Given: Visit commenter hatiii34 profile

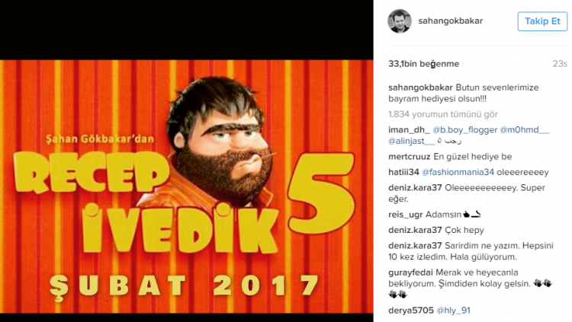Looking at the screenshot, I should coord(403,172).
